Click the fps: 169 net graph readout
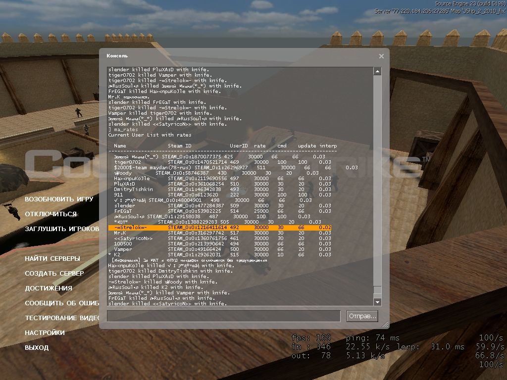This screenshot has height=380, width=507. pyautogui.click(x=311, y=337)
